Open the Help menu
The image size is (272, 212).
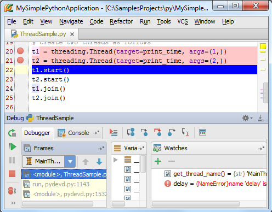click(x=228, y=21)
